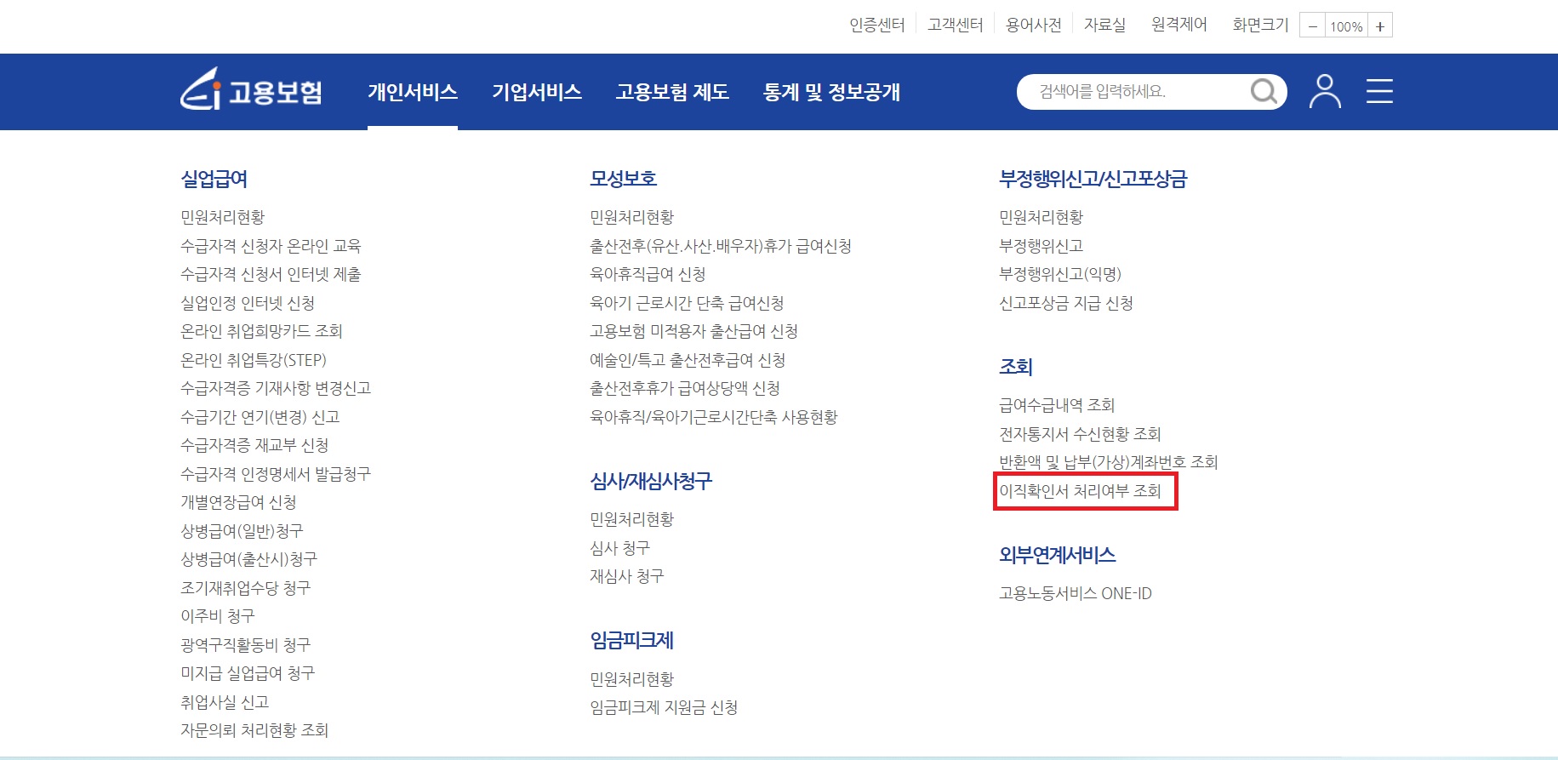Screen dimensions: 1558x760
Task: Open 심사 청구
Action: pyautogui.click(x=619, y=548)
